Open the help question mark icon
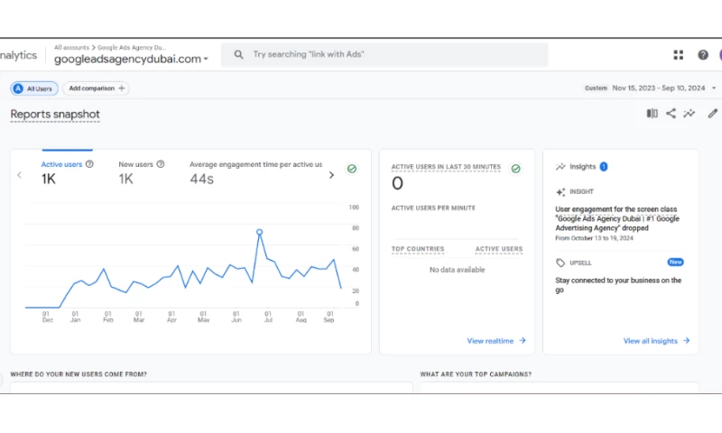 [x=703, y=55]
